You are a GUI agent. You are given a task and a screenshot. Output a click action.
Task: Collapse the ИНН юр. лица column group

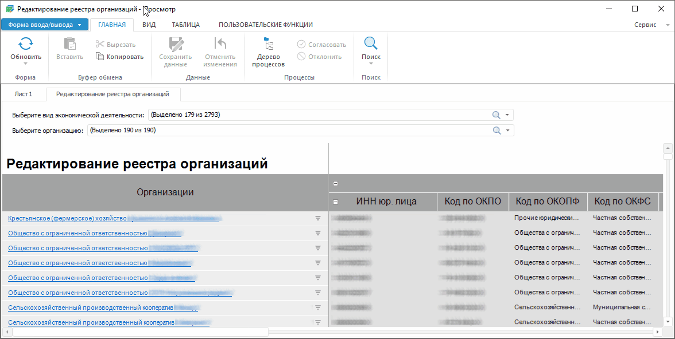pos(336,202)
